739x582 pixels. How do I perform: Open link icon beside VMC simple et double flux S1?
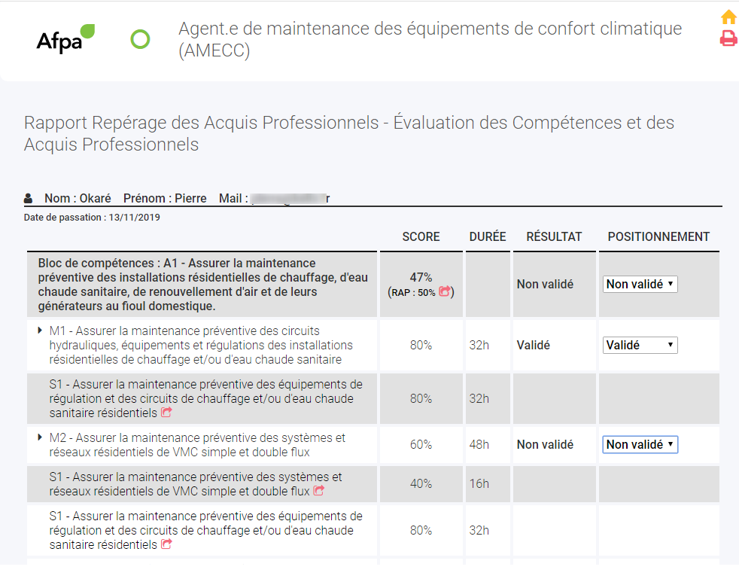[318, 490]
